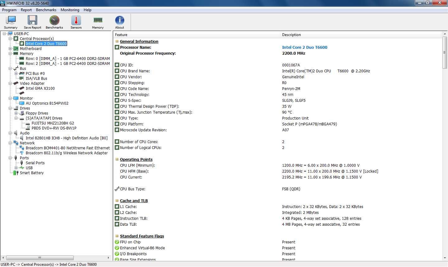Select Central Processor(s) in the tree
The height and width of the screenshot is (267, 448).
pos(37,38)
